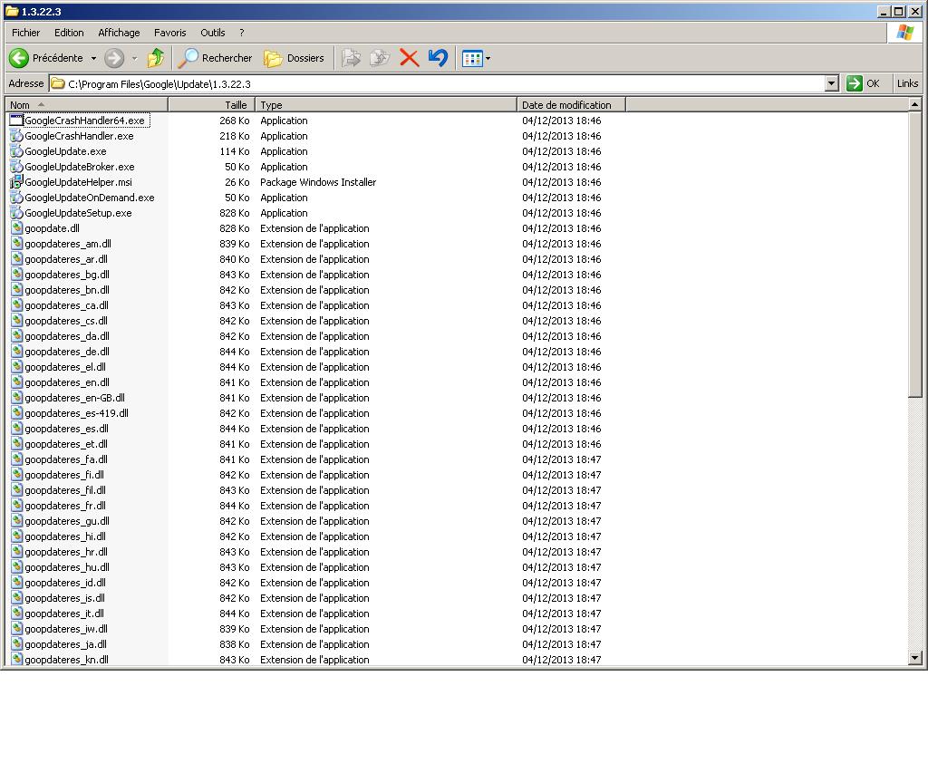Click the scrollbar up arrow

pyautogui.click(x=915, y=105)
